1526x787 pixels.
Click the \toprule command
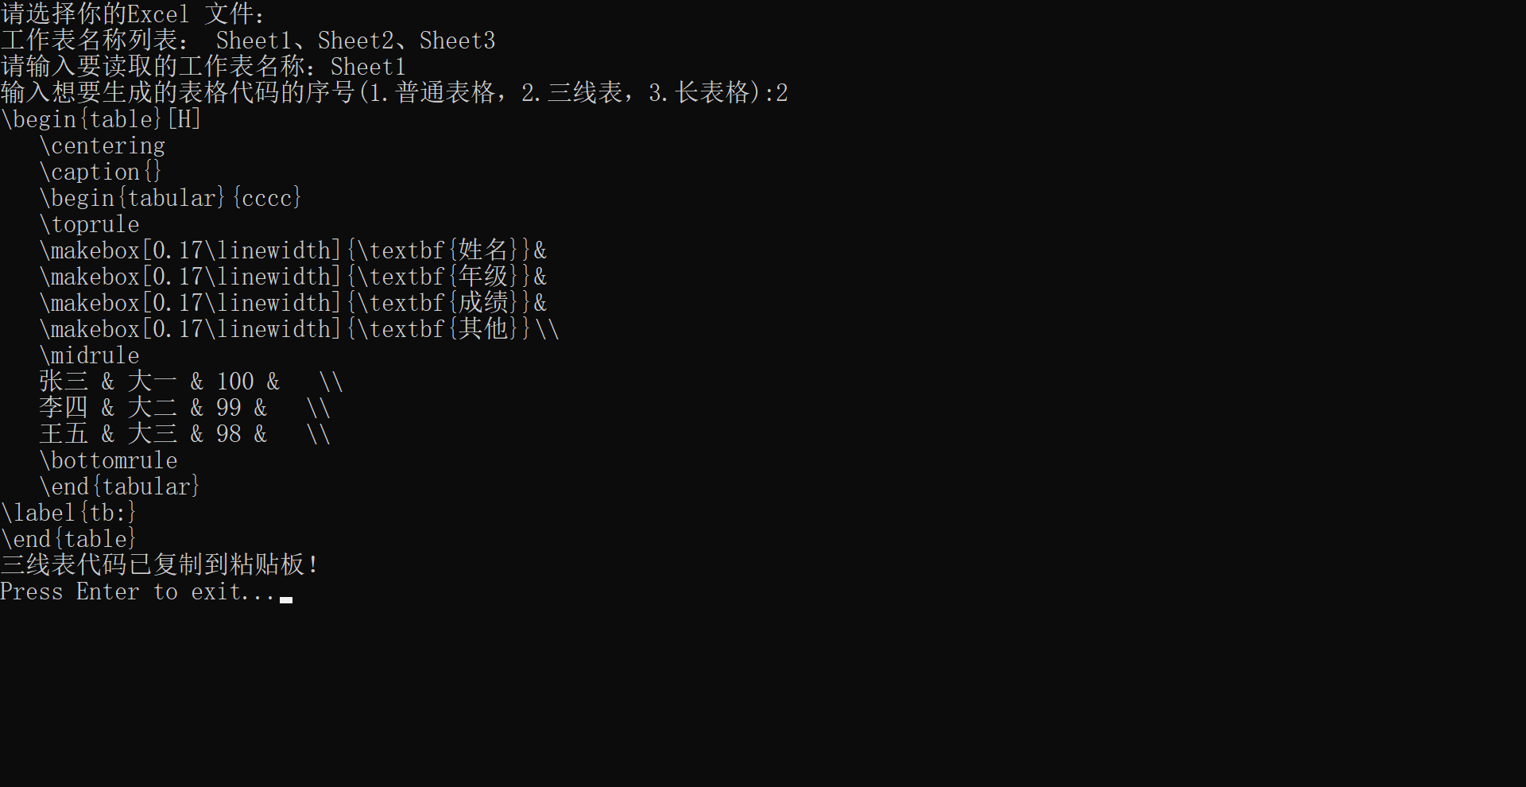click(90, 224)
